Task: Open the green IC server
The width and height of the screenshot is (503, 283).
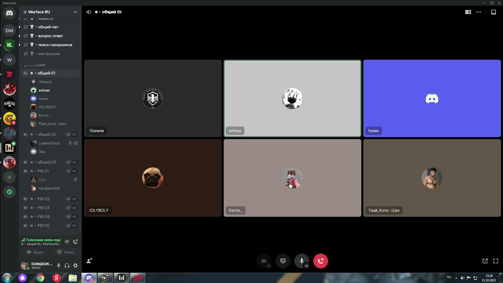Action: 9,45
